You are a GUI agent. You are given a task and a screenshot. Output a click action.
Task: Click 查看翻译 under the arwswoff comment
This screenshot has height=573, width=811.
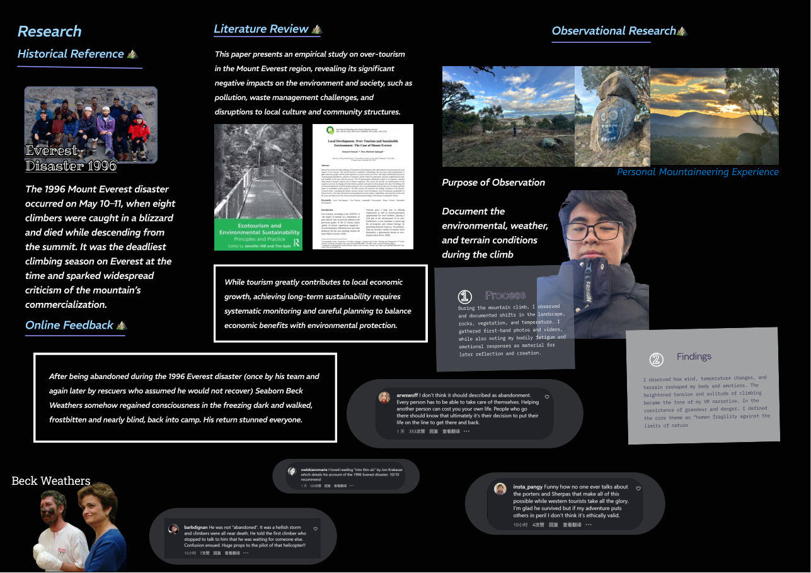[451, 432]
